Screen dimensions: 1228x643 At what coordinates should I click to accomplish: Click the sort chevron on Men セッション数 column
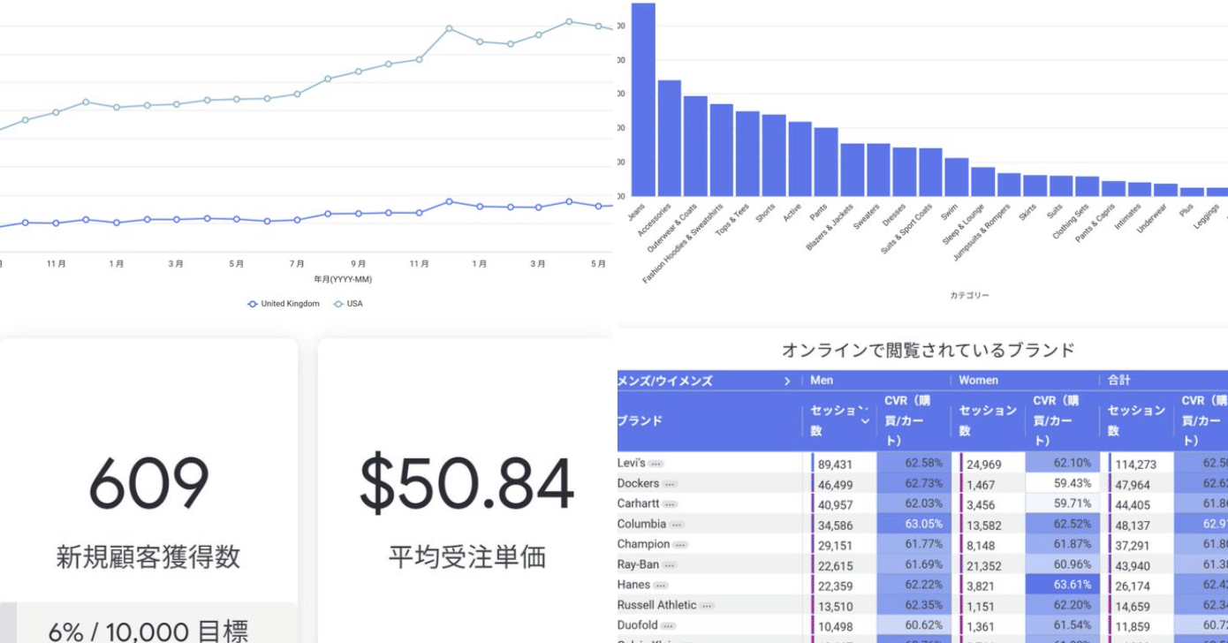(863, 420)
